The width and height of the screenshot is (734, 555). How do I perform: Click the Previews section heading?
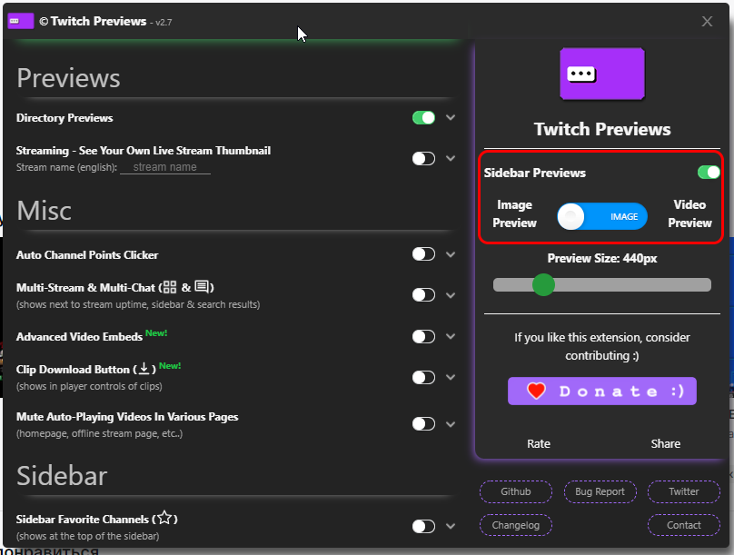(68, 78)
